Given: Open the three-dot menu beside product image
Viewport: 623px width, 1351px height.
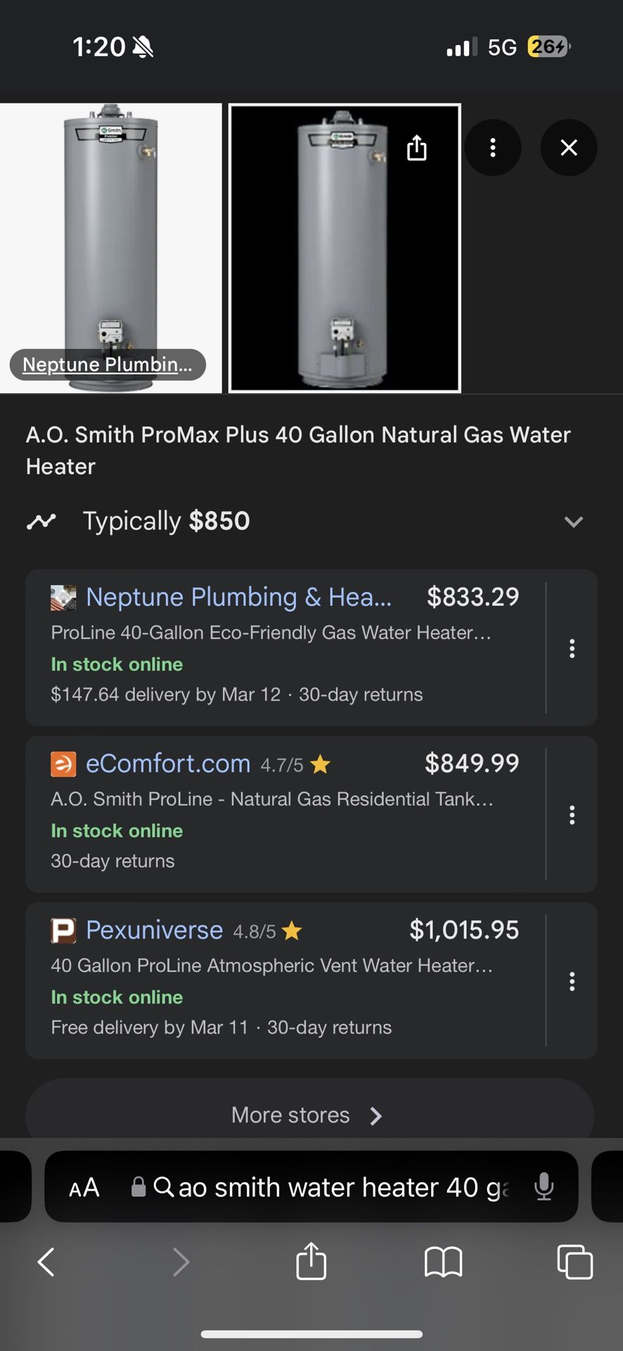Looking at the screenshot, I should coord(493,148).
